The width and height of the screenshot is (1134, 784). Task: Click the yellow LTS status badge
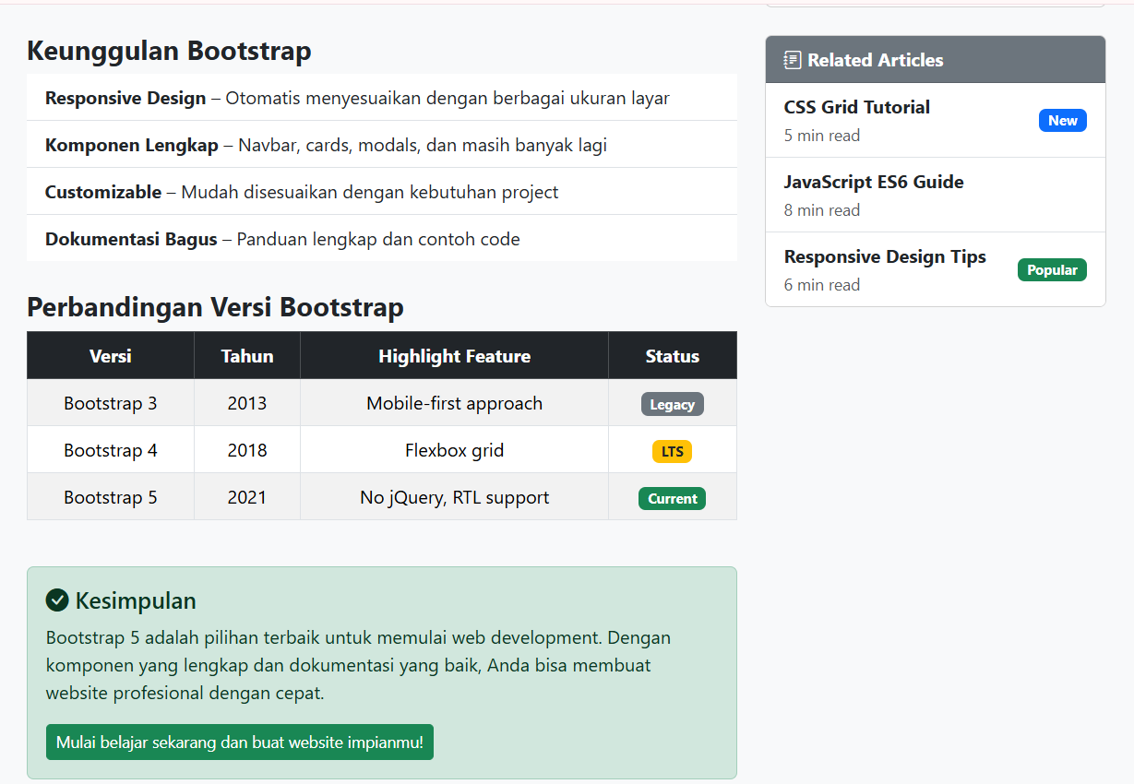coord(672,451)
